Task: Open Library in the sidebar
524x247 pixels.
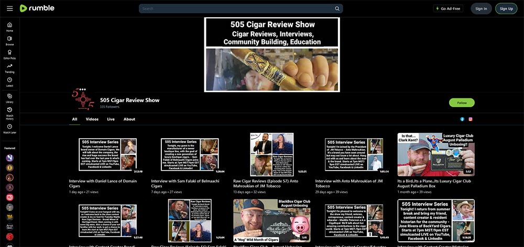Action: (x=9, y=98)
